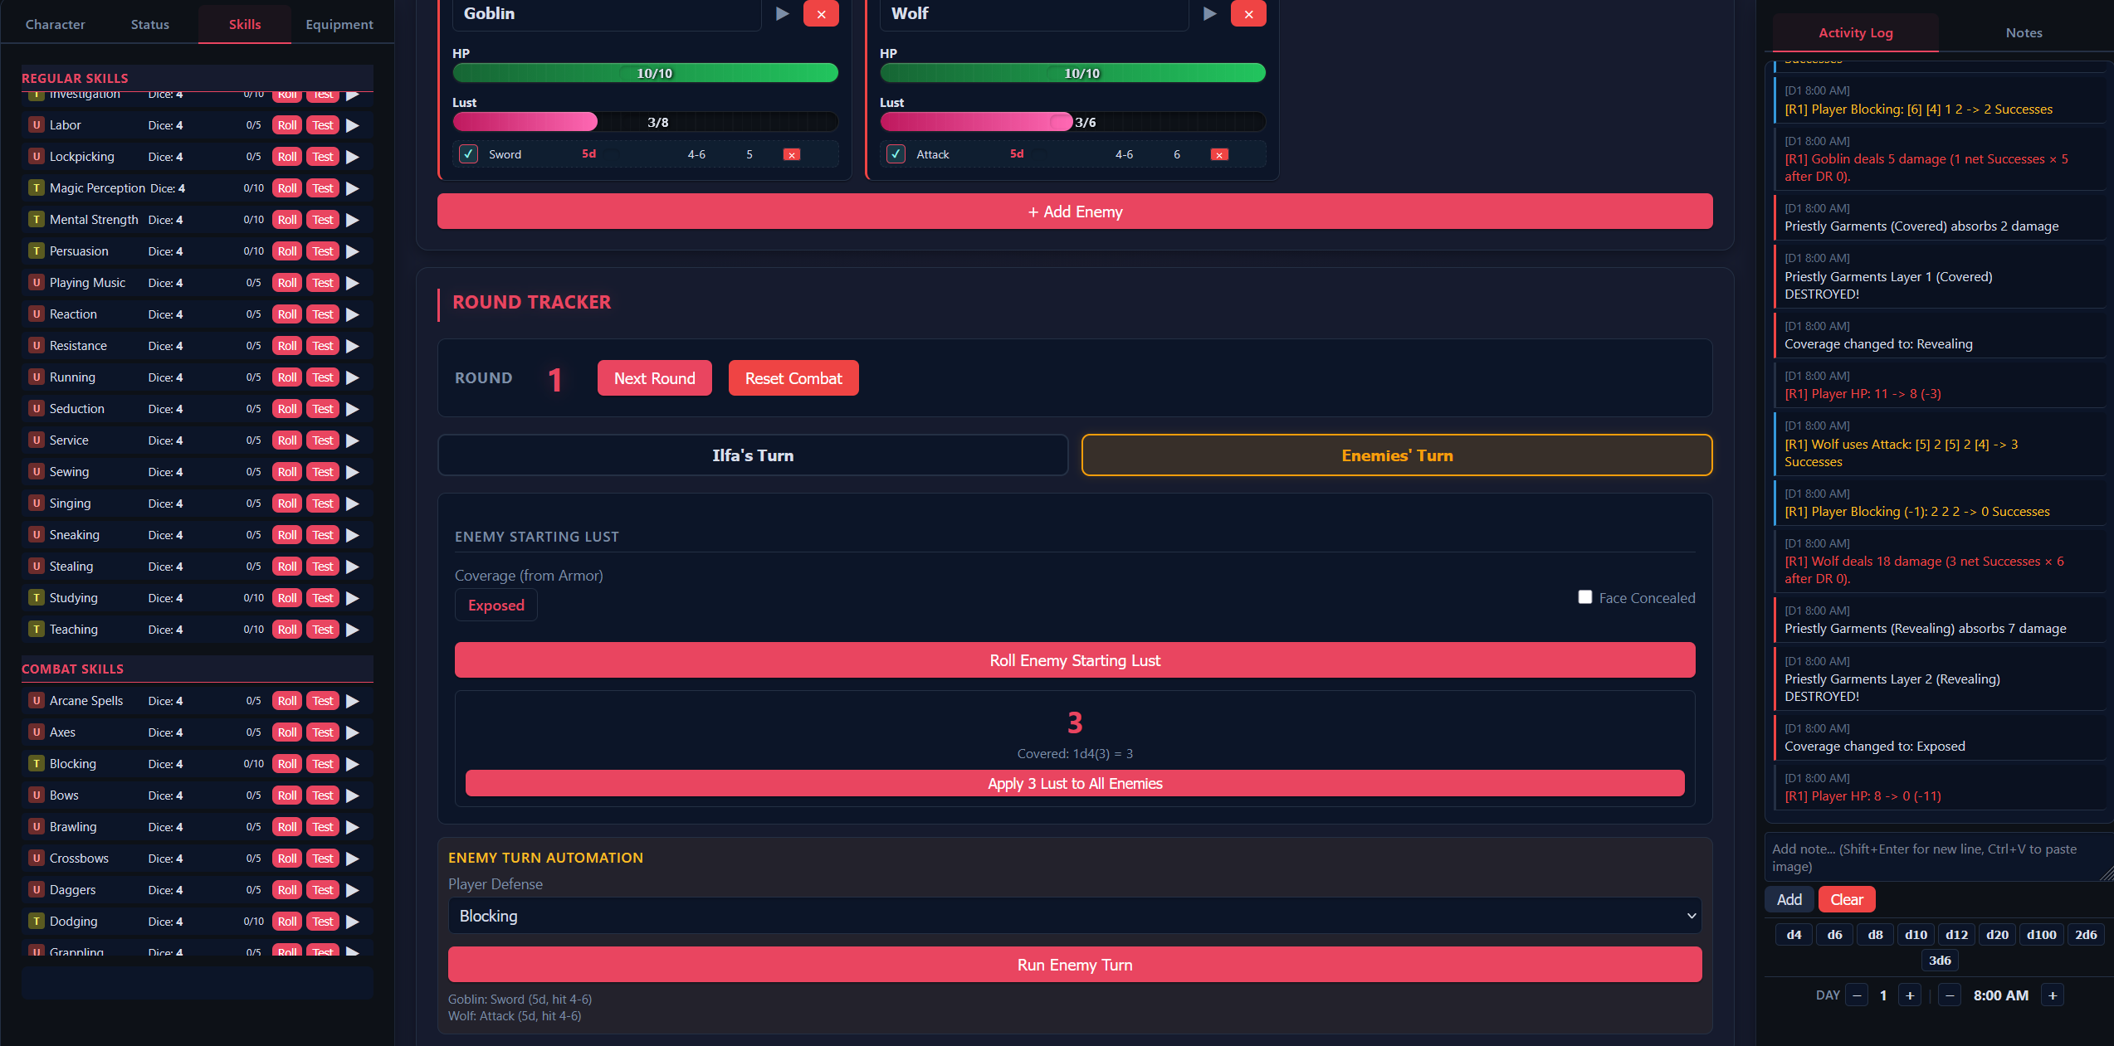Click the Add note text field
2114x1046 pixels.
1936,858
